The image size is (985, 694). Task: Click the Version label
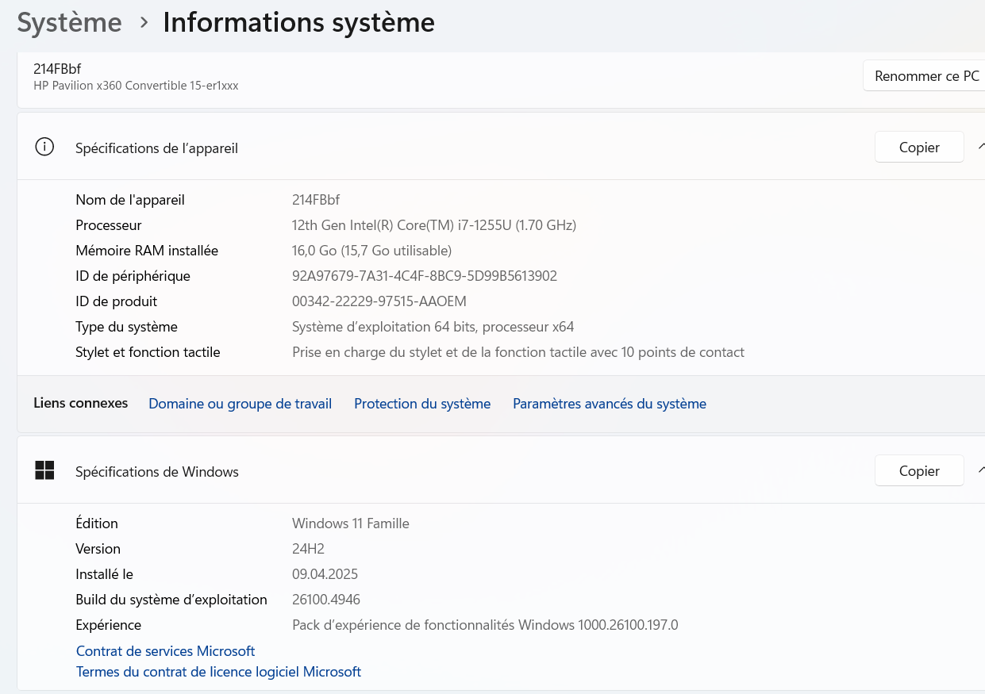(98, 549)
